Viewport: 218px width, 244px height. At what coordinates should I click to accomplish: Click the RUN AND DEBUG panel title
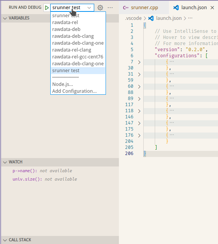tap(25, 8)
